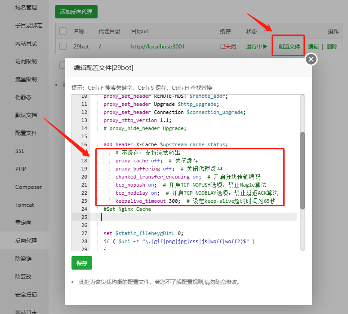Viewport: 348px width, 314px height.
Task: Click the #Set Nginx Cache comment line
Action: [127, 209]
